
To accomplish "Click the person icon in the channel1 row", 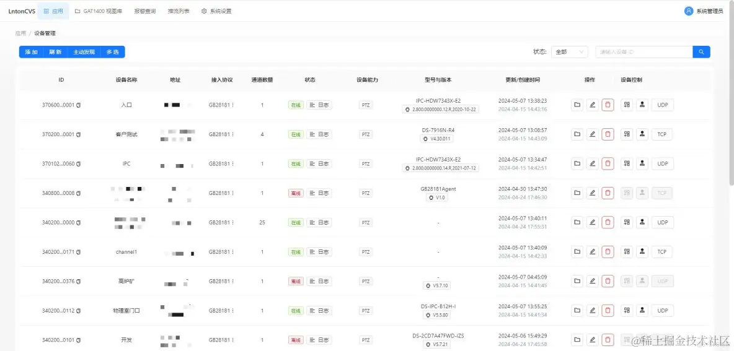I will point(642,251).
